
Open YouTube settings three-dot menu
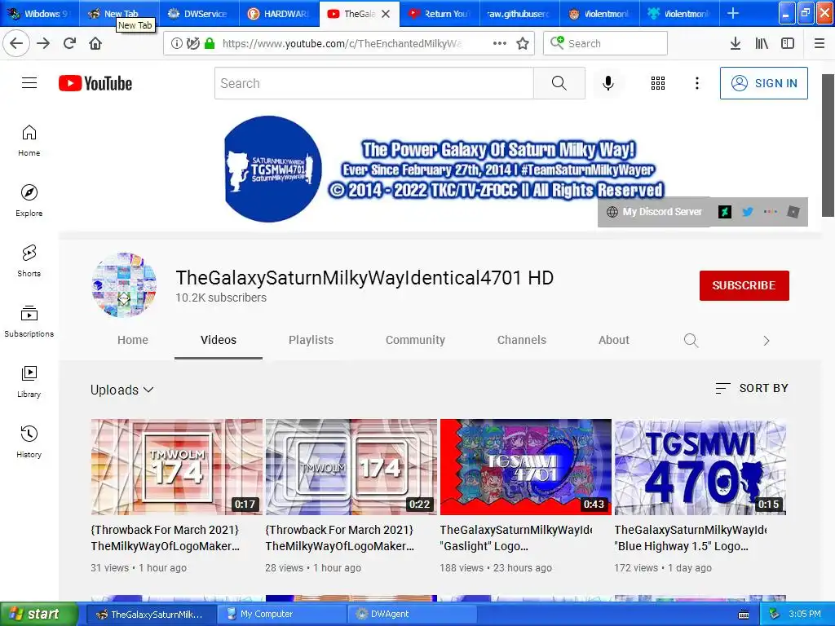697,83
